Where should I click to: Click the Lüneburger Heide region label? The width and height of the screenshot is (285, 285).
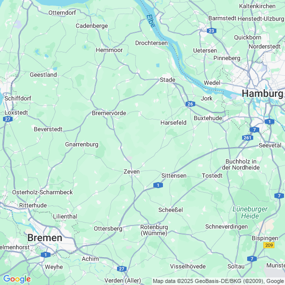(x=250, y=213)
